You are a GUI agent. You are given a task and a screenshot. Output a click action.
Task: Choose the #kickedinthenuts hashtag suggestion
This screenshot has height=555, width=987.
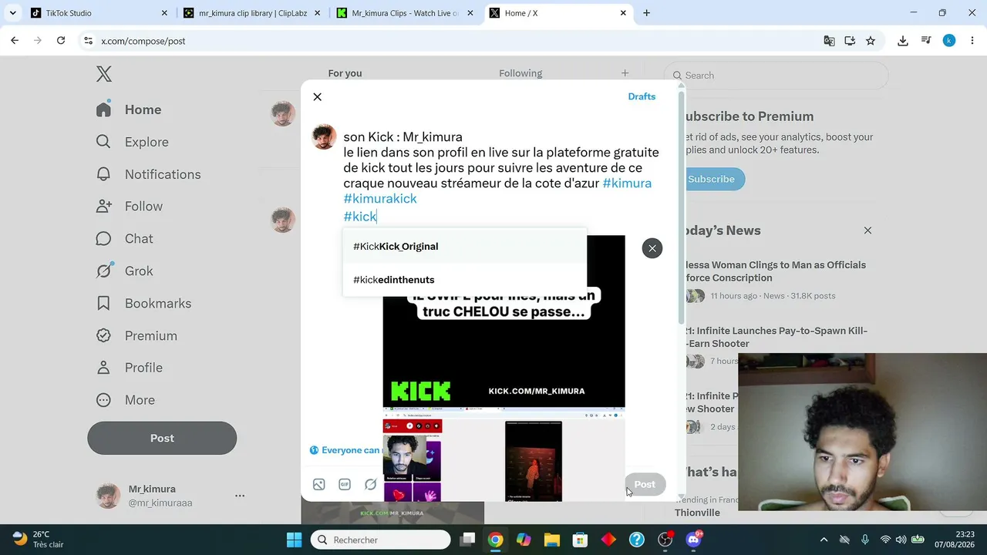click(464, 280)
